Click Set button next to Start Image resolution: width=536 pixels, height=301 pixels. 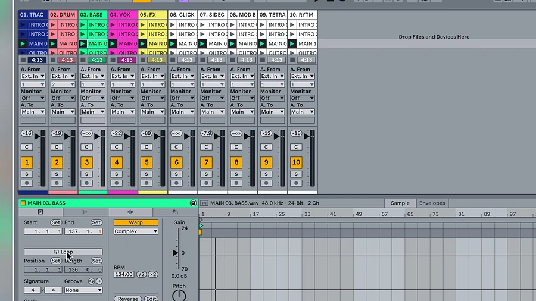[x=56, y=222]
